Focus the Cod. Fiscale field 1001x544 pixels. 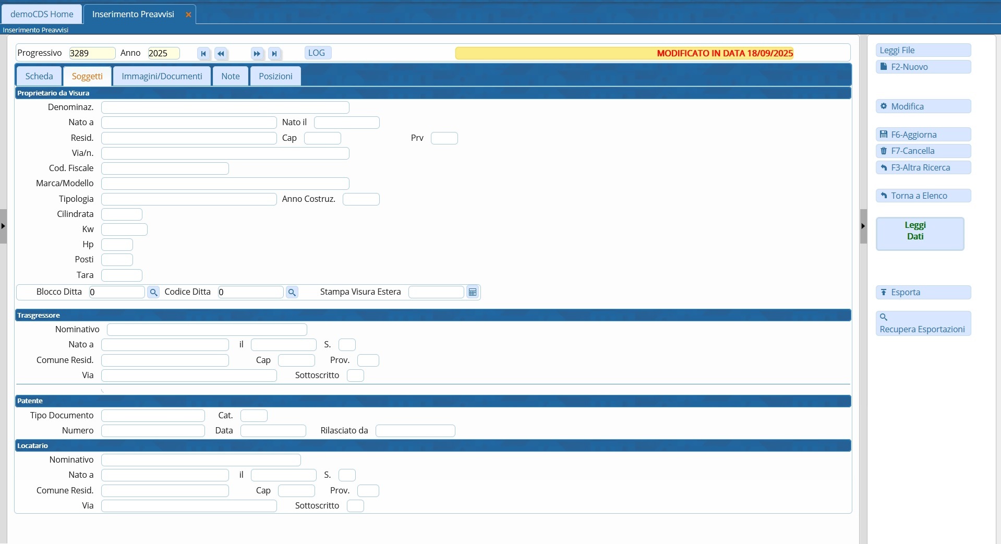[165, 168]
